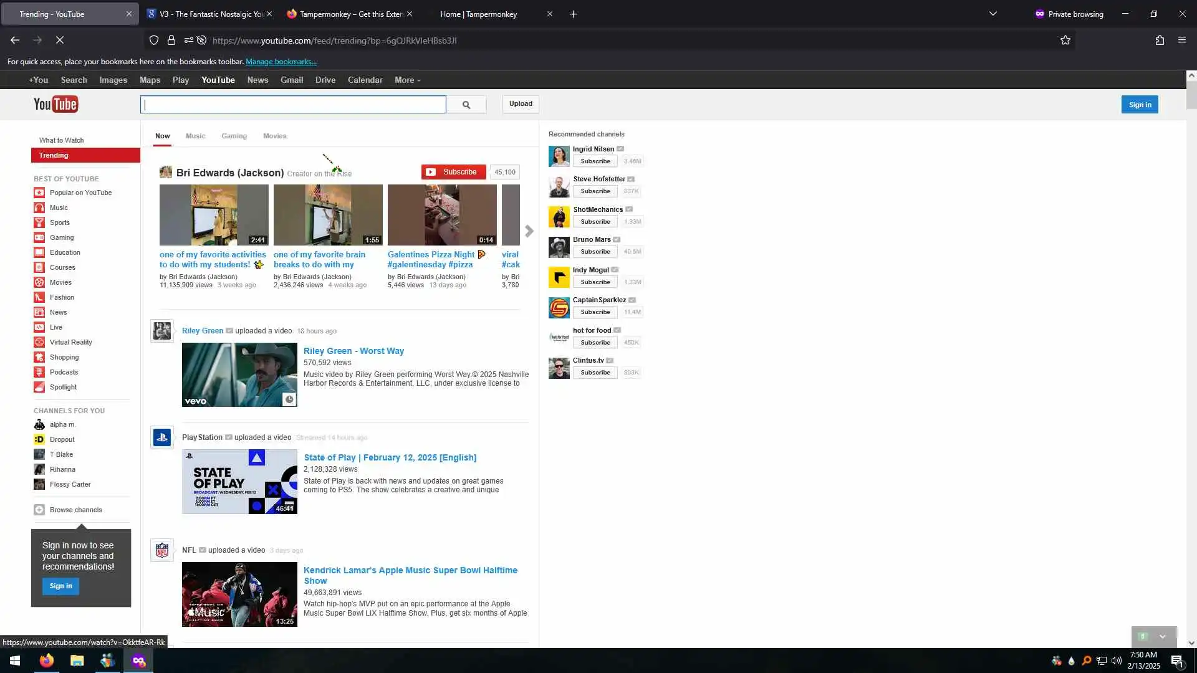Subscribe to the Bruno Mars channel
This screenshot has width=1197, height=673.
[595, 252]
